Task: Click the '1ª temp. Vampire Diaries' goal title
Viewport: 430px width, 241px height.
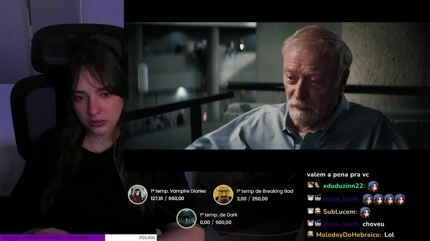Action: 178,191
